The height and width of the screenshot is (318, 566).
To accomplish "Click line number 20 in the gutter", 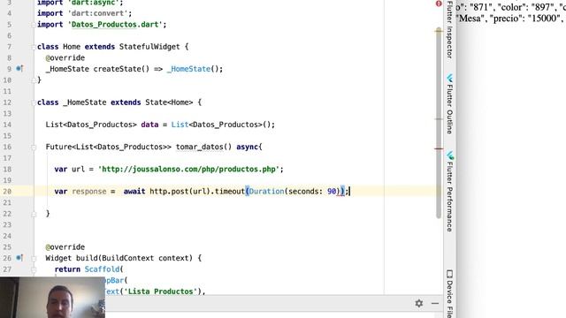I will pos(7,192).
